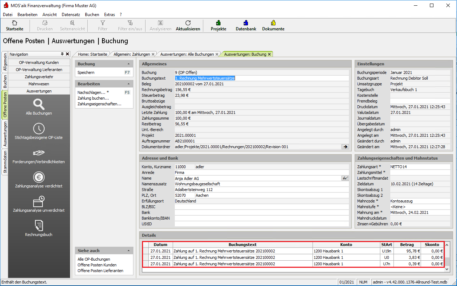Pin the Navigation panel

(x=62, y=54)
